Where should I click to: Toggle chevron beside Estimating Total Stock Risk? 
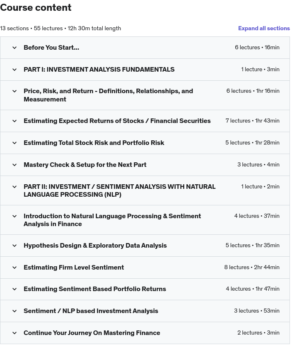pyautogui.click(x=14, y=143)
